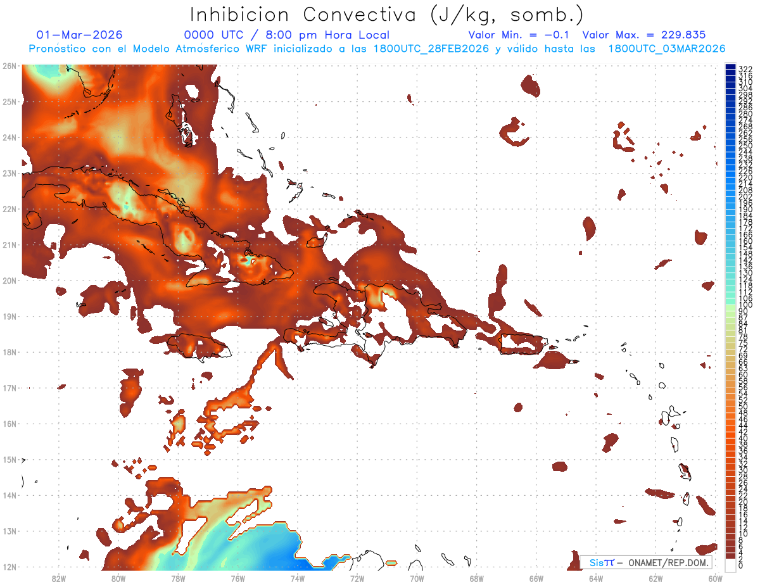
Task: Click the 22N latitude label
Action: (9, 209)
